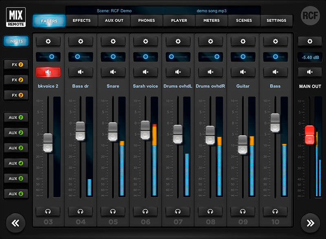
Task: Solo the Bass dr channel with headphones icon
Action: pyautogui.click(x=80, y=211)
